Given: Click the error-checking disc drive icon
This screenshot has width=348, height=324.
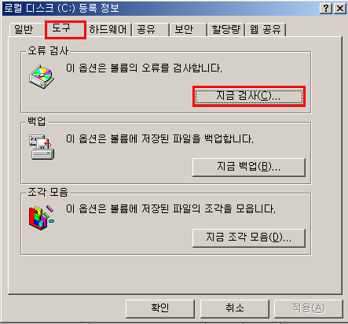Looking at the screenshot, I should click(42, 76).
